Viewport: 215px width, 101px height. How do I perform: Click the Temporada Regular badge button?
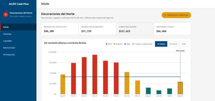176,15
